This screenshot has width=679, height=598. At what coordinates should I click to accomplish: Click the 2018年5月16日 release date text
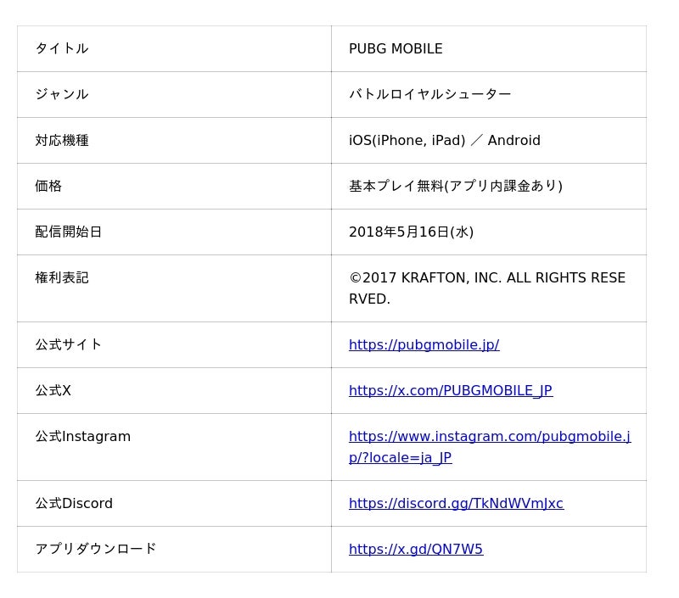coord(411,232)
